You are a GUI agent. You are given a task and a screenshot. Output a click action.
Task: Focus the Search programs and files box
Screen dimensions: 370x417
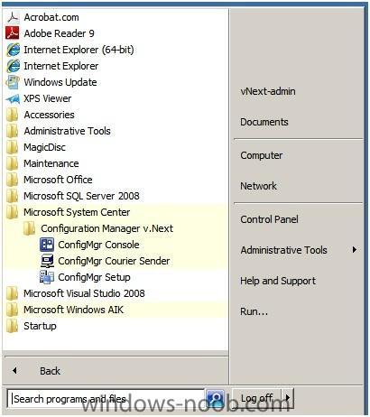[x=106, y=399]
